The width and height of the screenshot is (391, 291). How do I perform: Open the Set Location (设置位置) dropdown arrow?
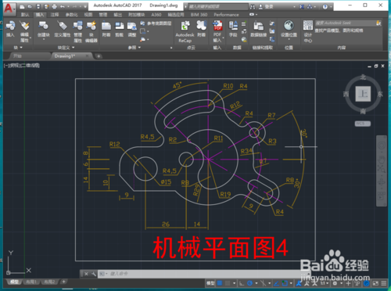click(x=289, y=39)
